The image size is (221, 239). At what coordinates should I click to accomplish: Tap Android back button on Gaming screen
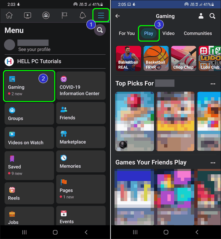[x=197, y=232]
